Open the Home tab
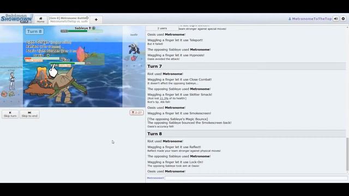The width and height of the screenshot is (349, 196). 40,20
